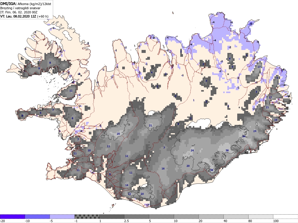298x223 pixels.
Task: Click the header line 'DMI/IGA: Afkoma (kg/m2)/12klst'
Action: click(26, 4)
